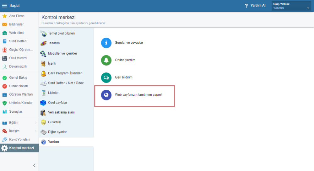Click the globe icon for Web sayfanızın tanıtımını yapın
The height and width of the screenshot is (171, 314).
(106, 95)
